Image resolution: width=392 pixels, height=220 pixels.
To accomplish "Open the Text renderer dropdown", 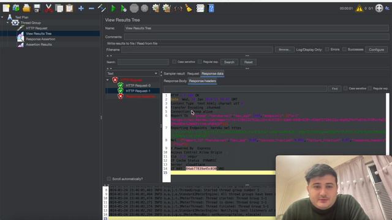I will (132, 73).
